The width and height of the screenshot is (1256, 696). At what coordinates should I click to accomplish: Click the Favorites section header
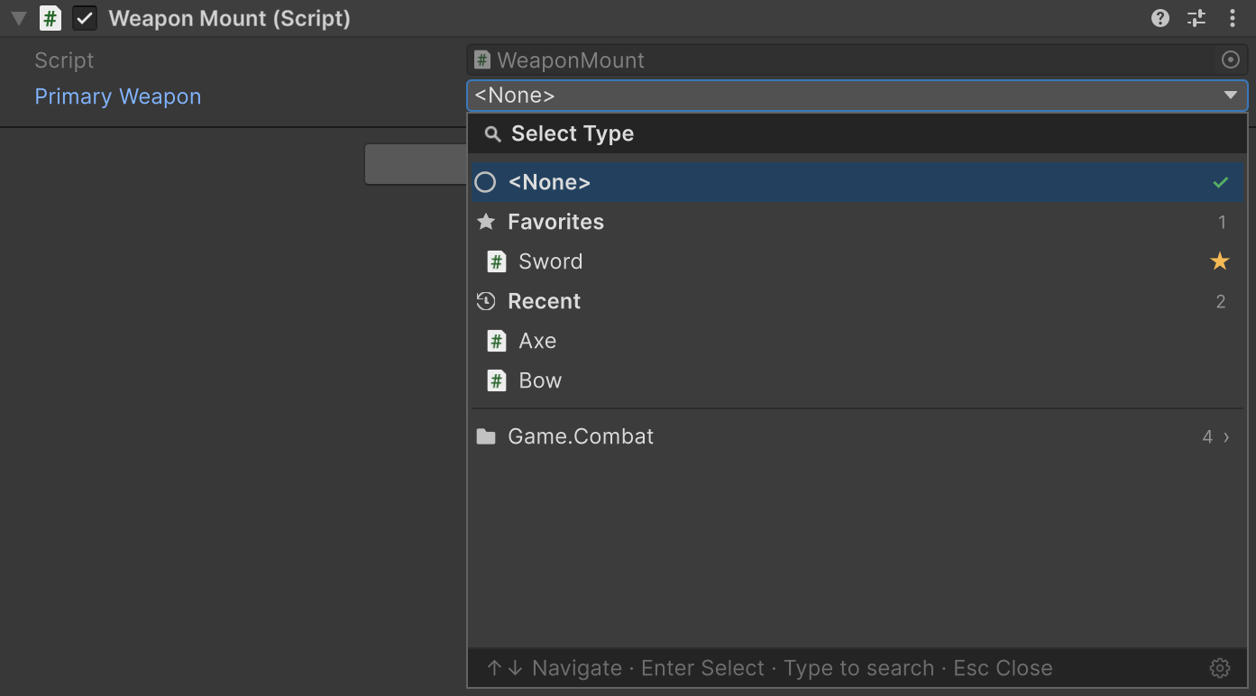coord(857,222)
